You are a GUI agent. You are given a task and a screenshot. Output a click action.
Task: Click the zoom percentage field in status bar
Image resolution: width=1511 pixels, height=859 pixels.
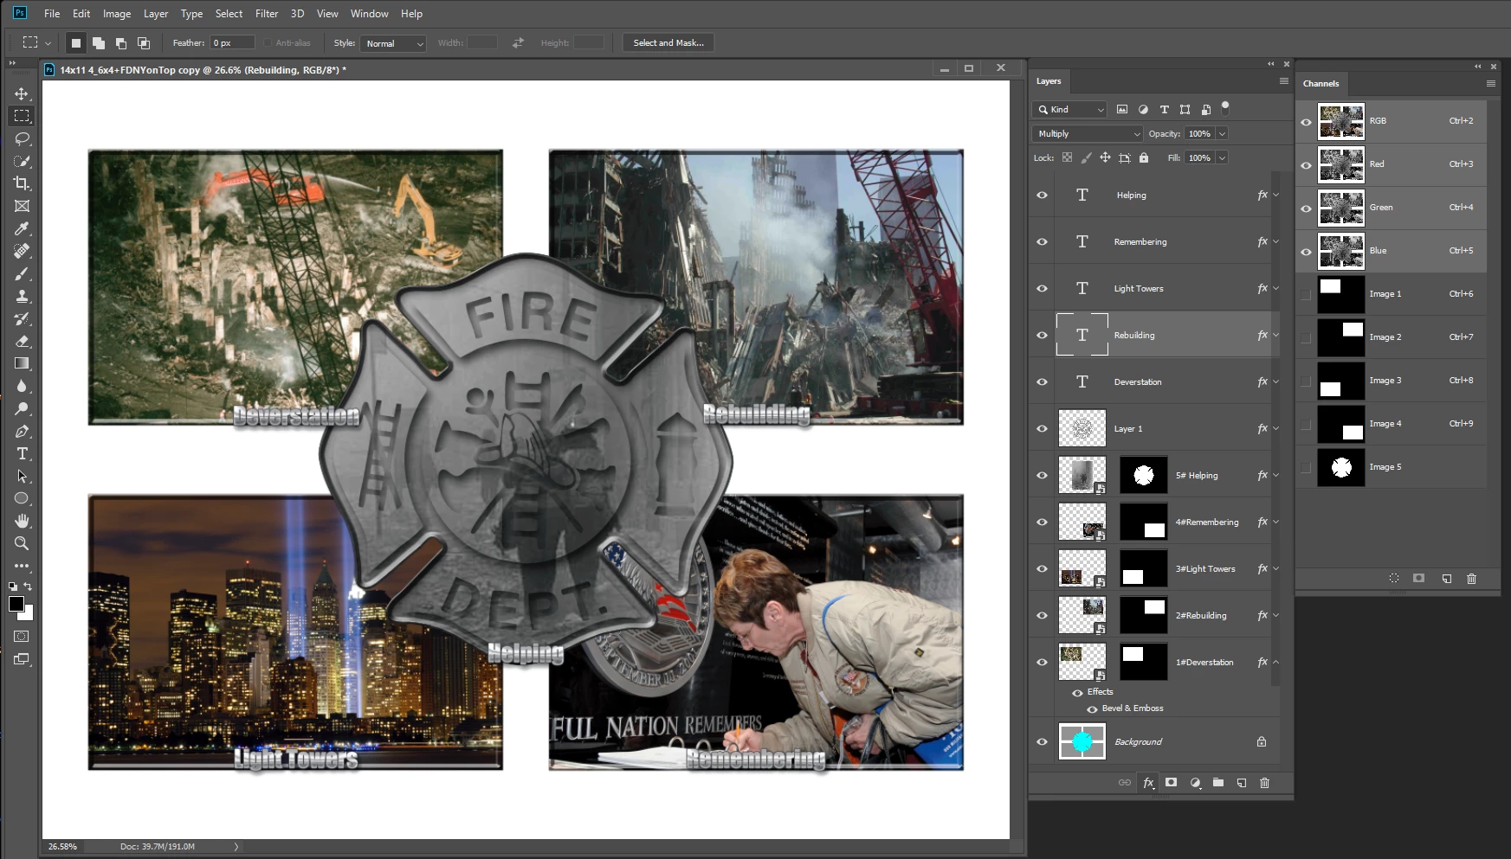pos(63,847)
